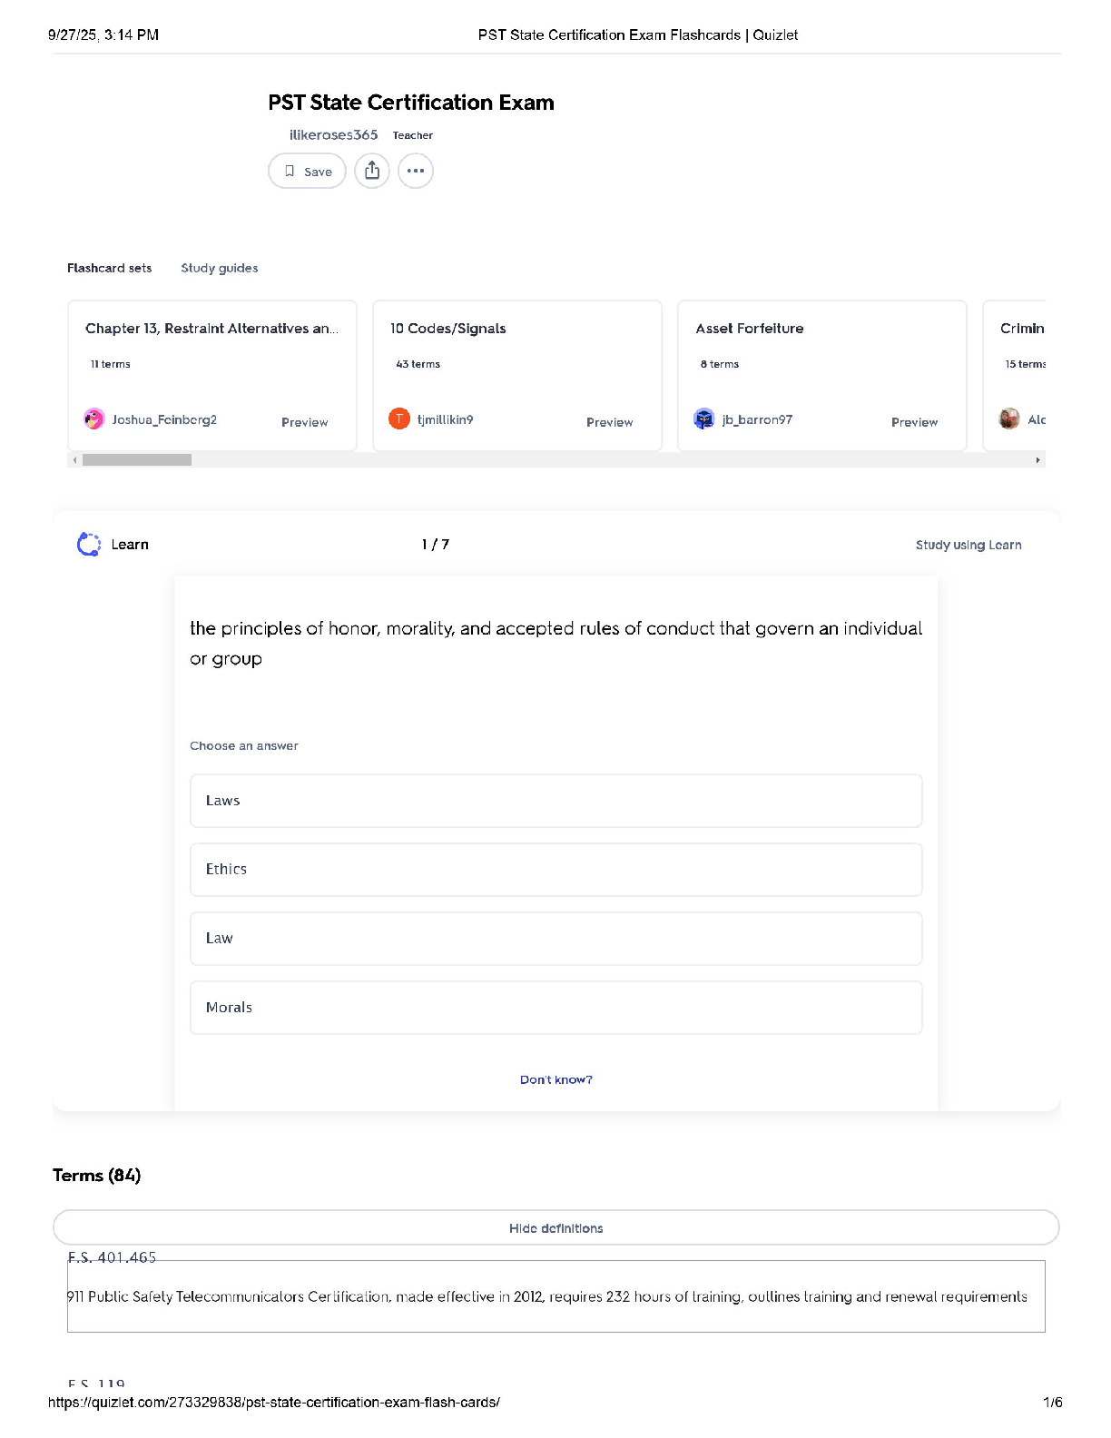Switch to the Study guides tab

click(219, 268)
